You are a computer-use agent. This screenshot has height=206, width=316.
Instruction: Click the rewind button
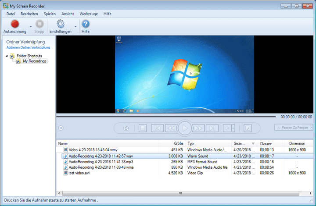(x=171, y=128)
